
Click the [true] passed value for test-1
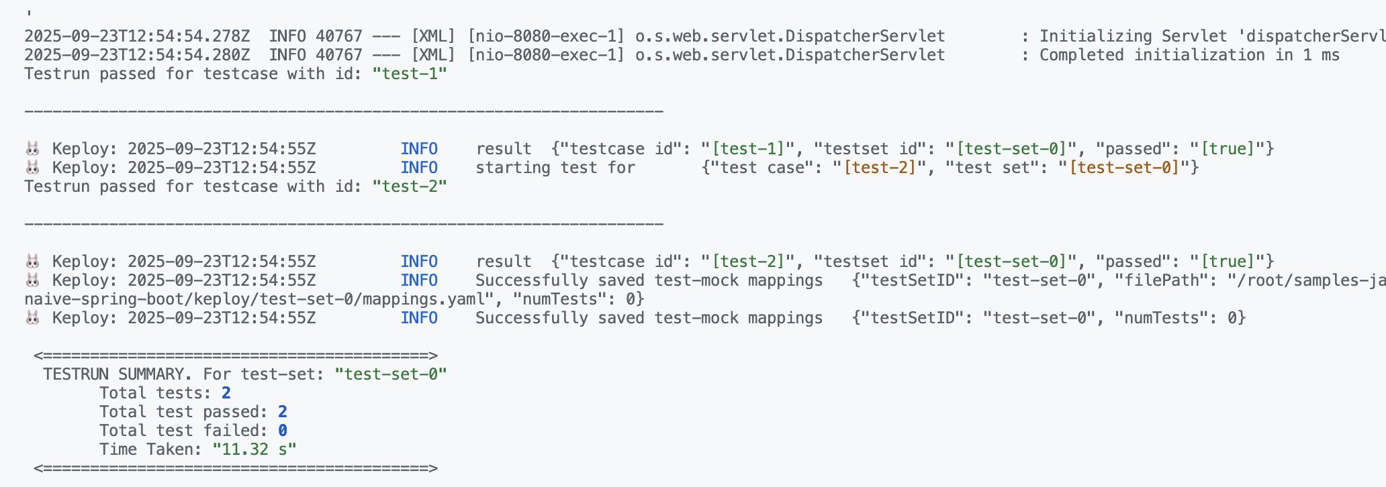point(1228,149)
